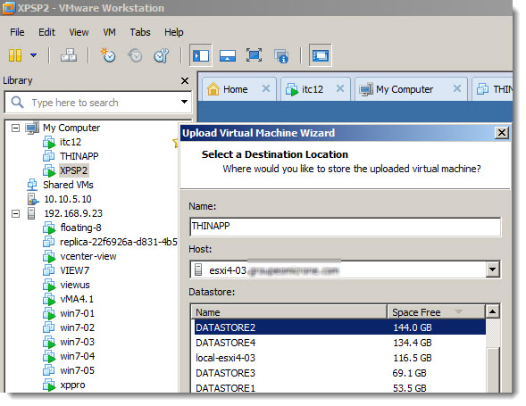Select the DATASTORE2 row

(340, 327)
